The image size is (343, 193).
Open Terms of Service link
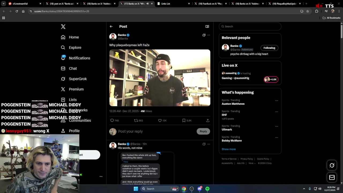(229, 159)
